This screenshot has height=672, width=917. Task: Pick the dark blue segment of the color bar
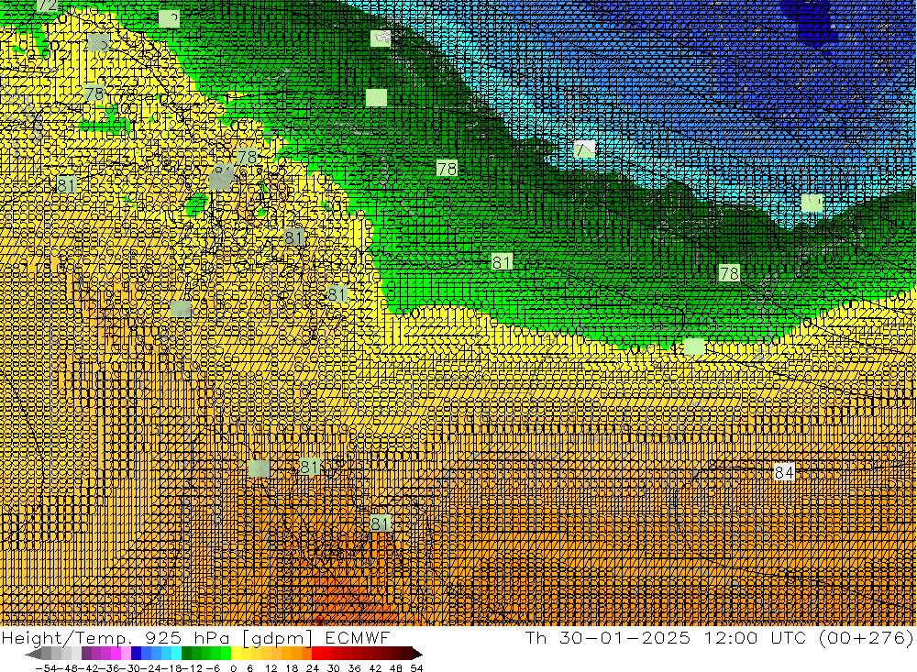click(x=136, y=654)
